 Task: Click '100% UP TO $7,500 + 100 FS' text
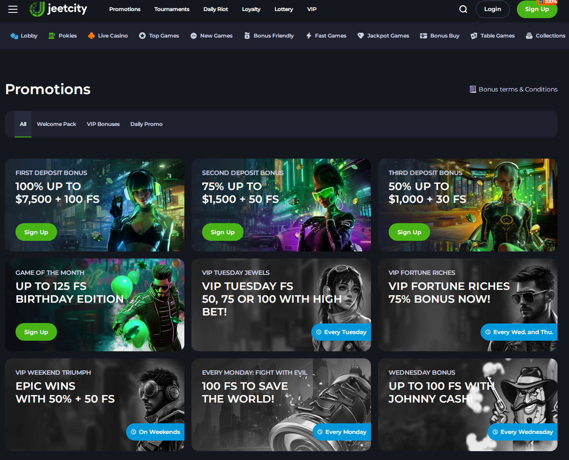[x=57, y=193]
